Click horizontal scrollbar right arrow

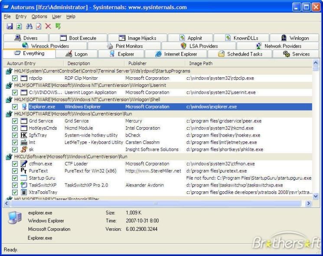308,203
